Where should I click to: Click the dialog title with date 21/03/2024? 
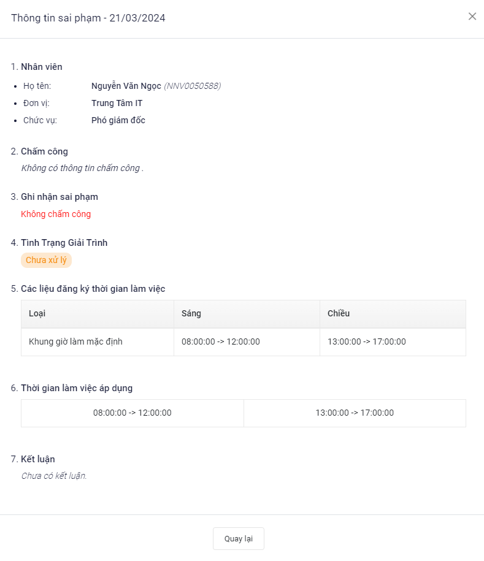coord(88,18)
